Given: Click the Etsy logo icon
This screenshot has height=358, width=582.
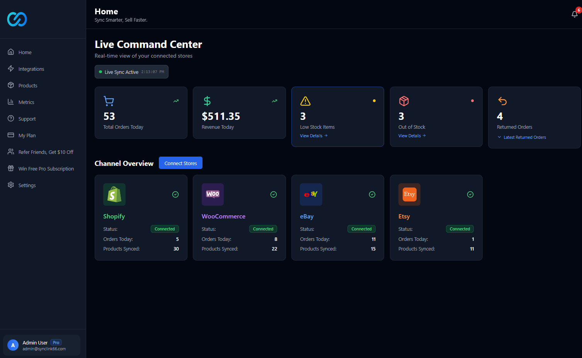Looking at the screenshot, I should [409, 194].
